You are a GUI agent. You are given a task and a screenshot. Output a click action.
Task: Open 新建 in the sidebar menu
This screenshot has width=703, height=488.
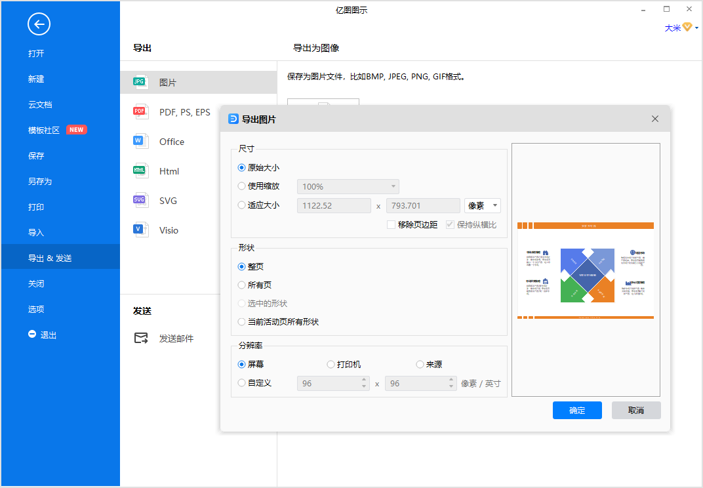(36, 79)
